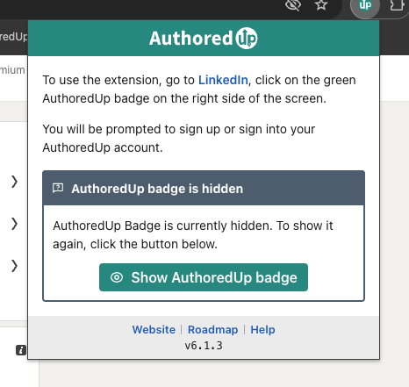Click the question icon beside badge hidden title
The image size is (409, 387).
pyautogui.click(x=58, y=188)
